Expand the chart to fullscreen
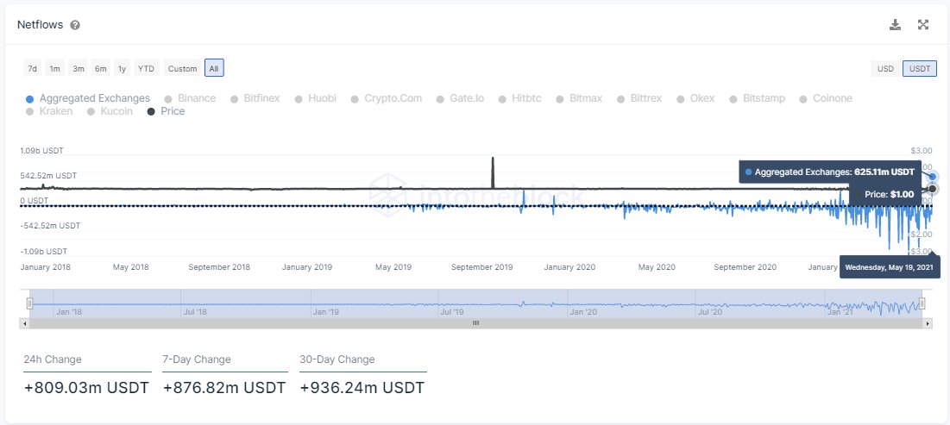This screenshot has width=950, height=425. pyautogui.click(x=922, y=25)
